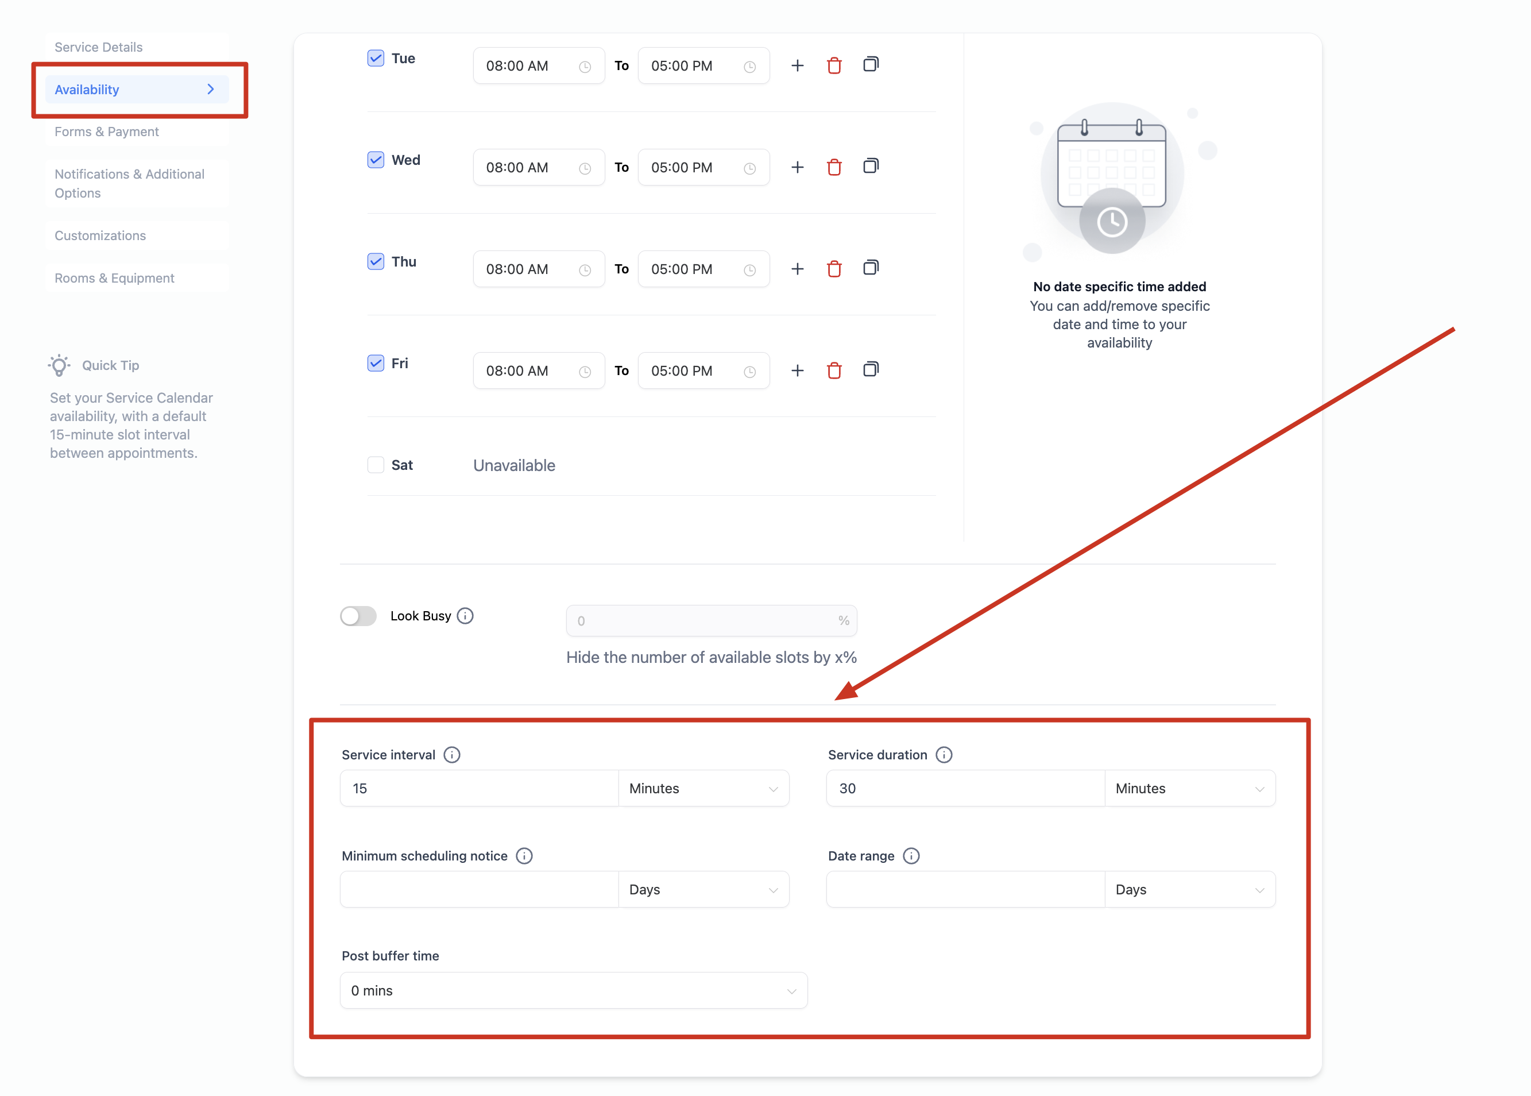
Task: Open the Customizations section
Action: [x=100, y=236]
